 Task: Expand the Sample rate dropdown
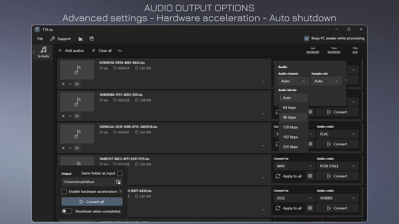click(x=327, y=81)
